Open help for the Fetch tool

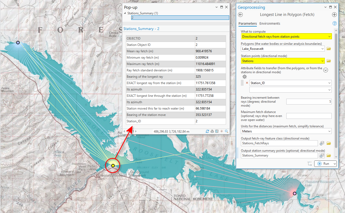[x=334, y=24]
